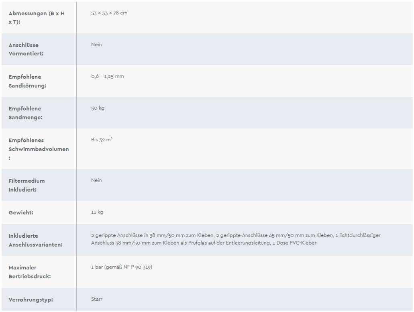Viewport: 414px width, 312px height.
Task: Click the gerippte Anschlüsse description text
Action: [x=236, y=239]
